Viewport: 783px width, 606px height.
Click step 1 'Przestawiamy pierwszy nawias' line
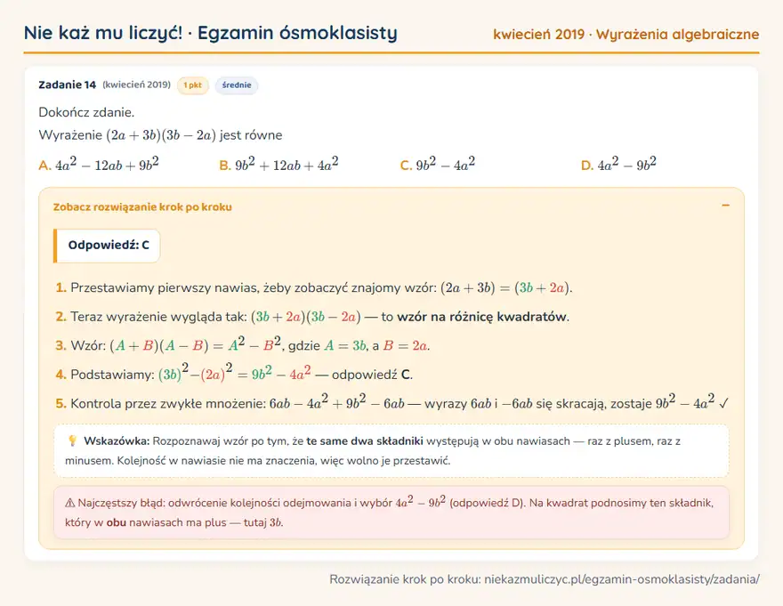(314, 287)
